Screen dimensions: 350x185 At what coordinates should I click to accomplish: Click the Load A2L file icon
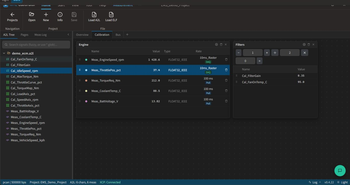(94, 15)
